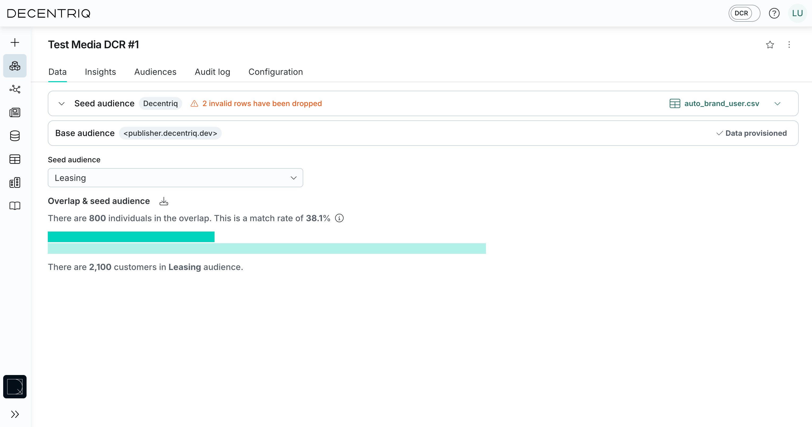The width and height of the screenshot is (812, 427).
Task: Open the documentation book sidebar icon
Action: (15, 206)
